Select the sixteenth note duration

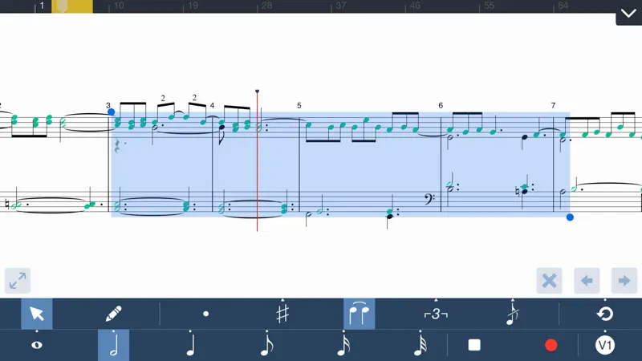343,345
